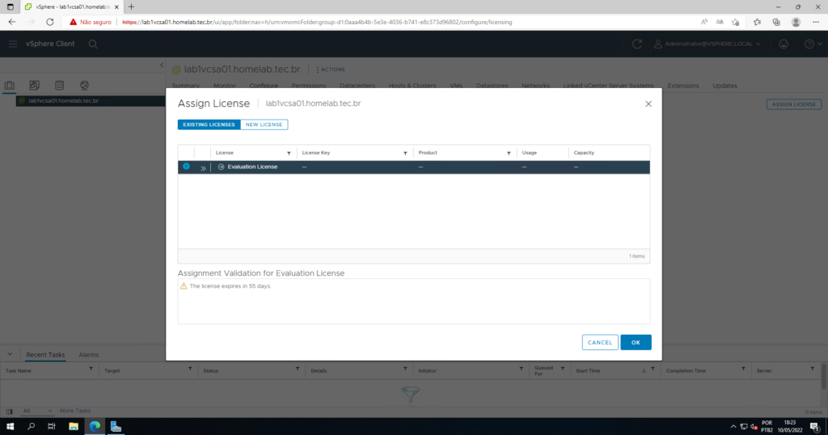828x435 pixels.
Task: Switch to Recent Tasks tab
Action: point(45,355)
